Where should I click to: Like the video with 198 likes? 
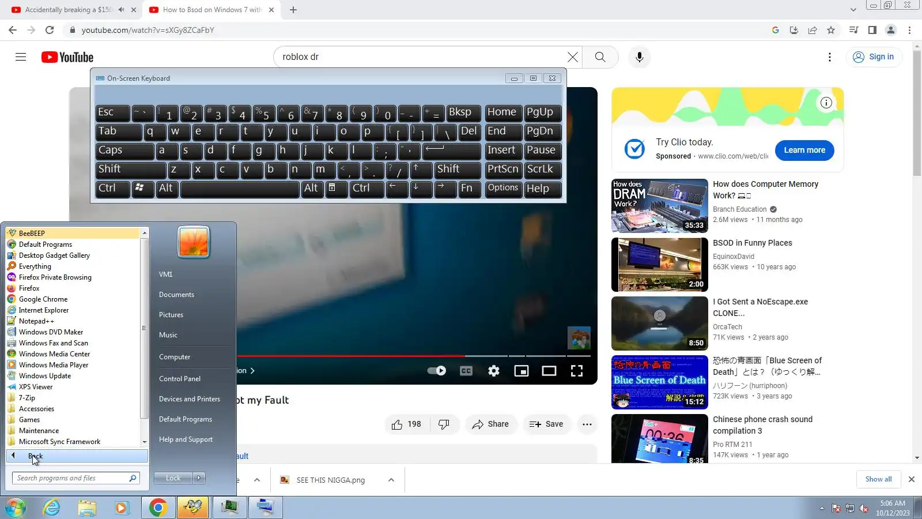tap(406, 424)
